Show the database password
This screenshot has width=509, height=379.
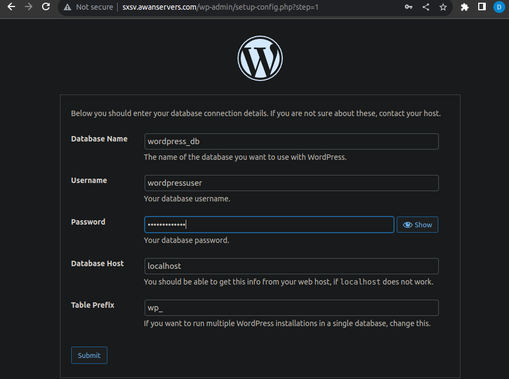coord(417,225)
